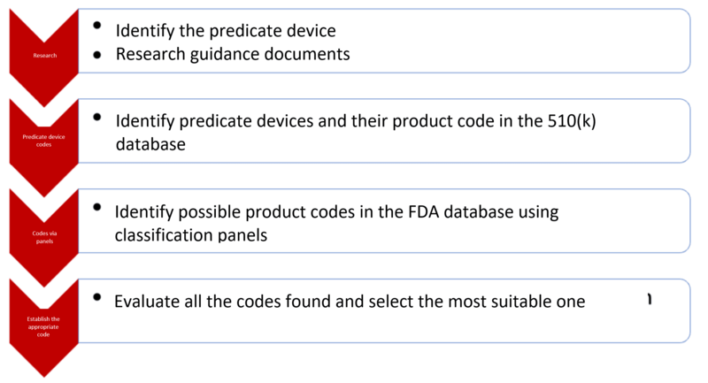Click bullet beside Identify possible product codes
This screenshot has width=708, height=383.
pyautogui.click(x=97, y=207)
